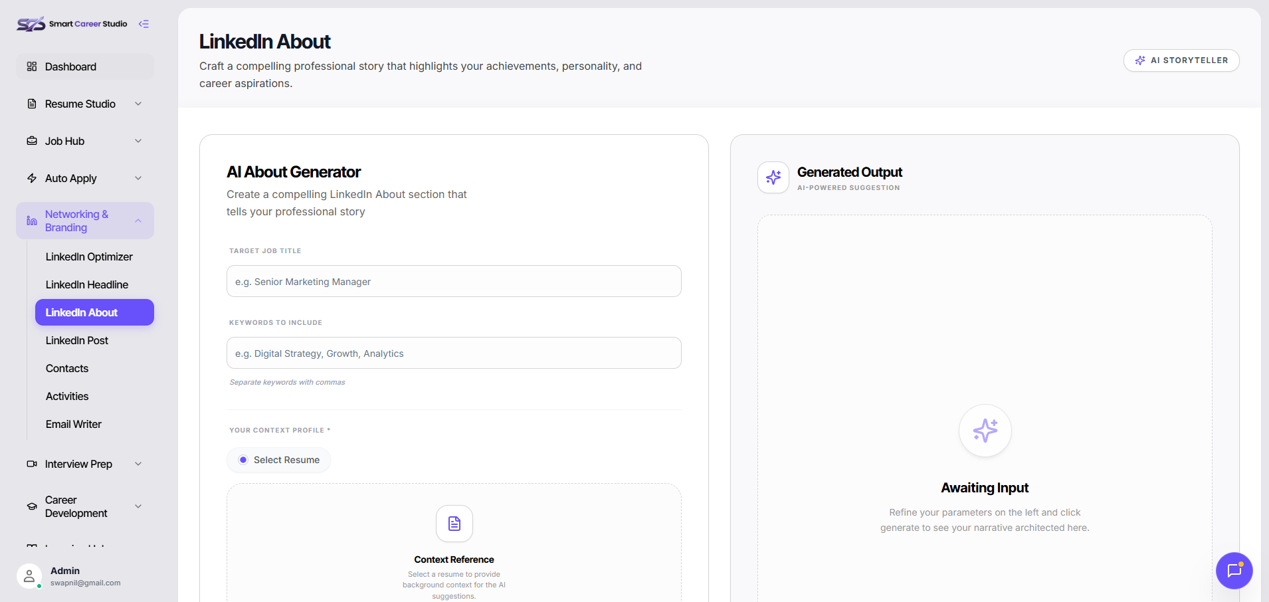Click the Auto Apply lightning icon
The image size is (1269, 602).
32,178
